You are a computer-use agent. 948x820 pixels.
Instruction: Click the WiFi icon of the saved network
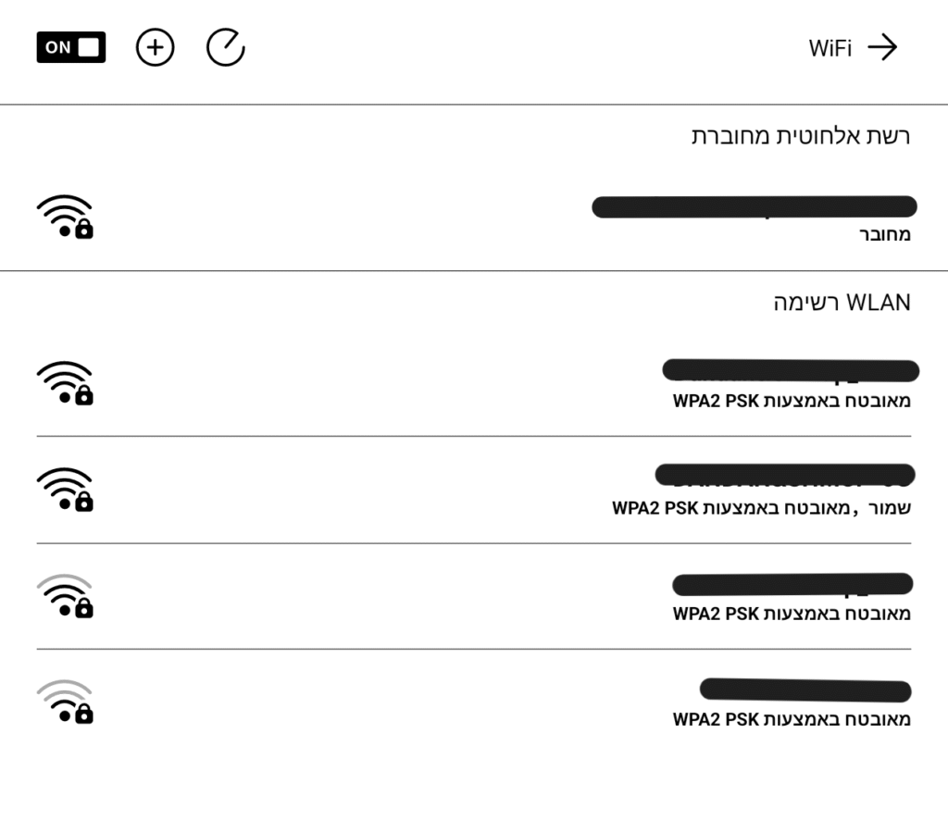click(x=65, y=491)
